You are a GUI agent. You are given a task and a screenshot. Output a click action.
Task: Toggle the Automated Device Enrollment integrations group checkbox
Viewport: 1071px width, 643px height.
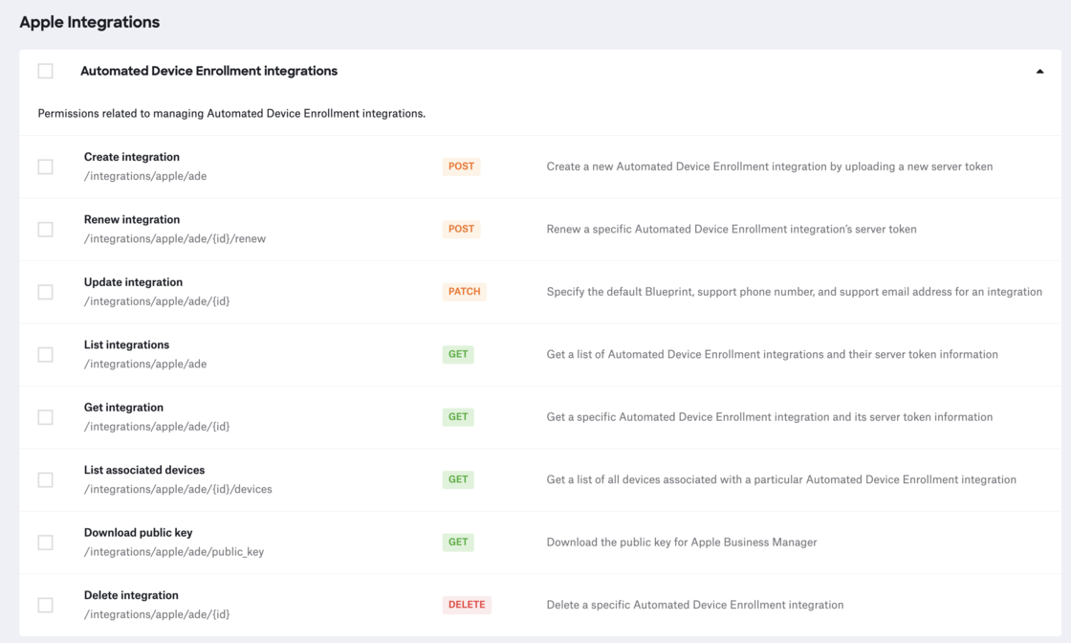[x=45, y=70]
